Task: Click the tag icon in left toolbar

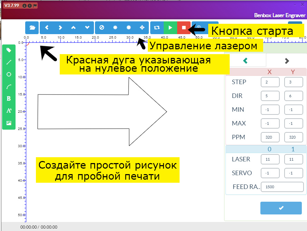Action: click(x=9, y=50)
